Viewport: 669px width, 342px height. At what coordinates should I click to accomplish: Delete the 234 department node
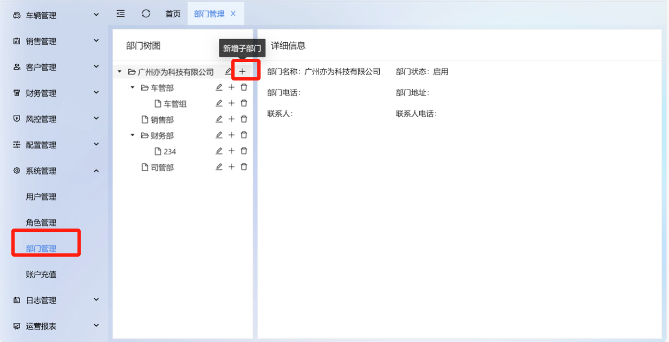coord(244,151)
